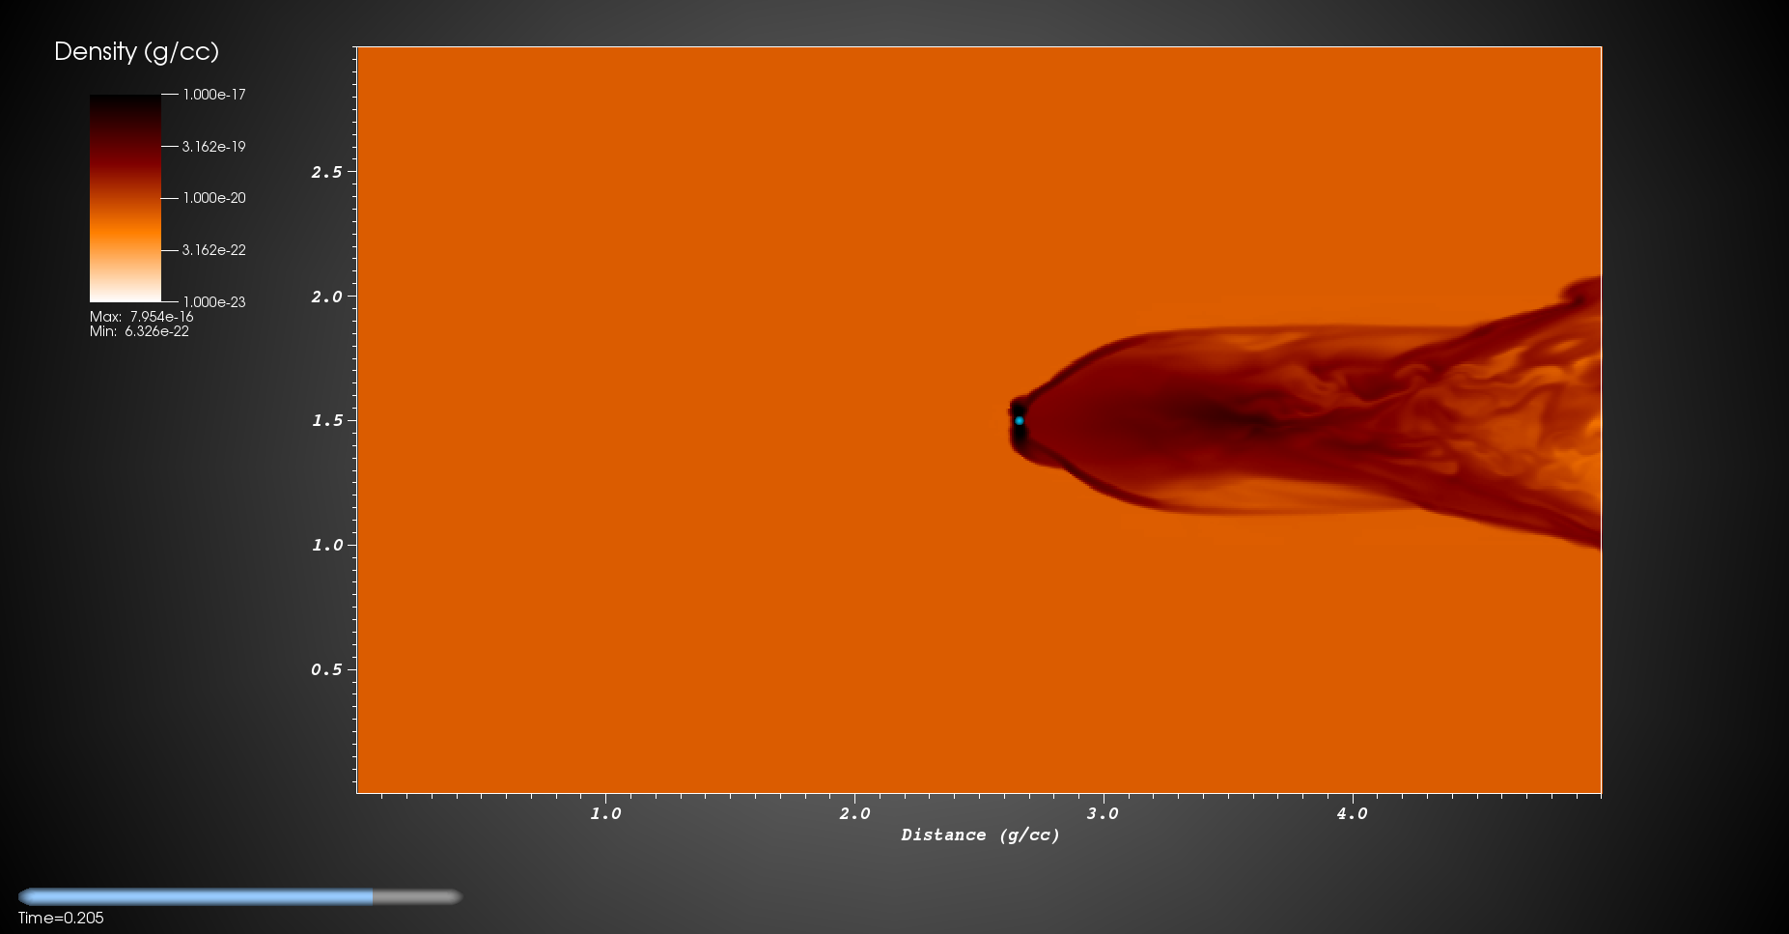Click the legend label '3.162e-22'

[x=214, y=250]
